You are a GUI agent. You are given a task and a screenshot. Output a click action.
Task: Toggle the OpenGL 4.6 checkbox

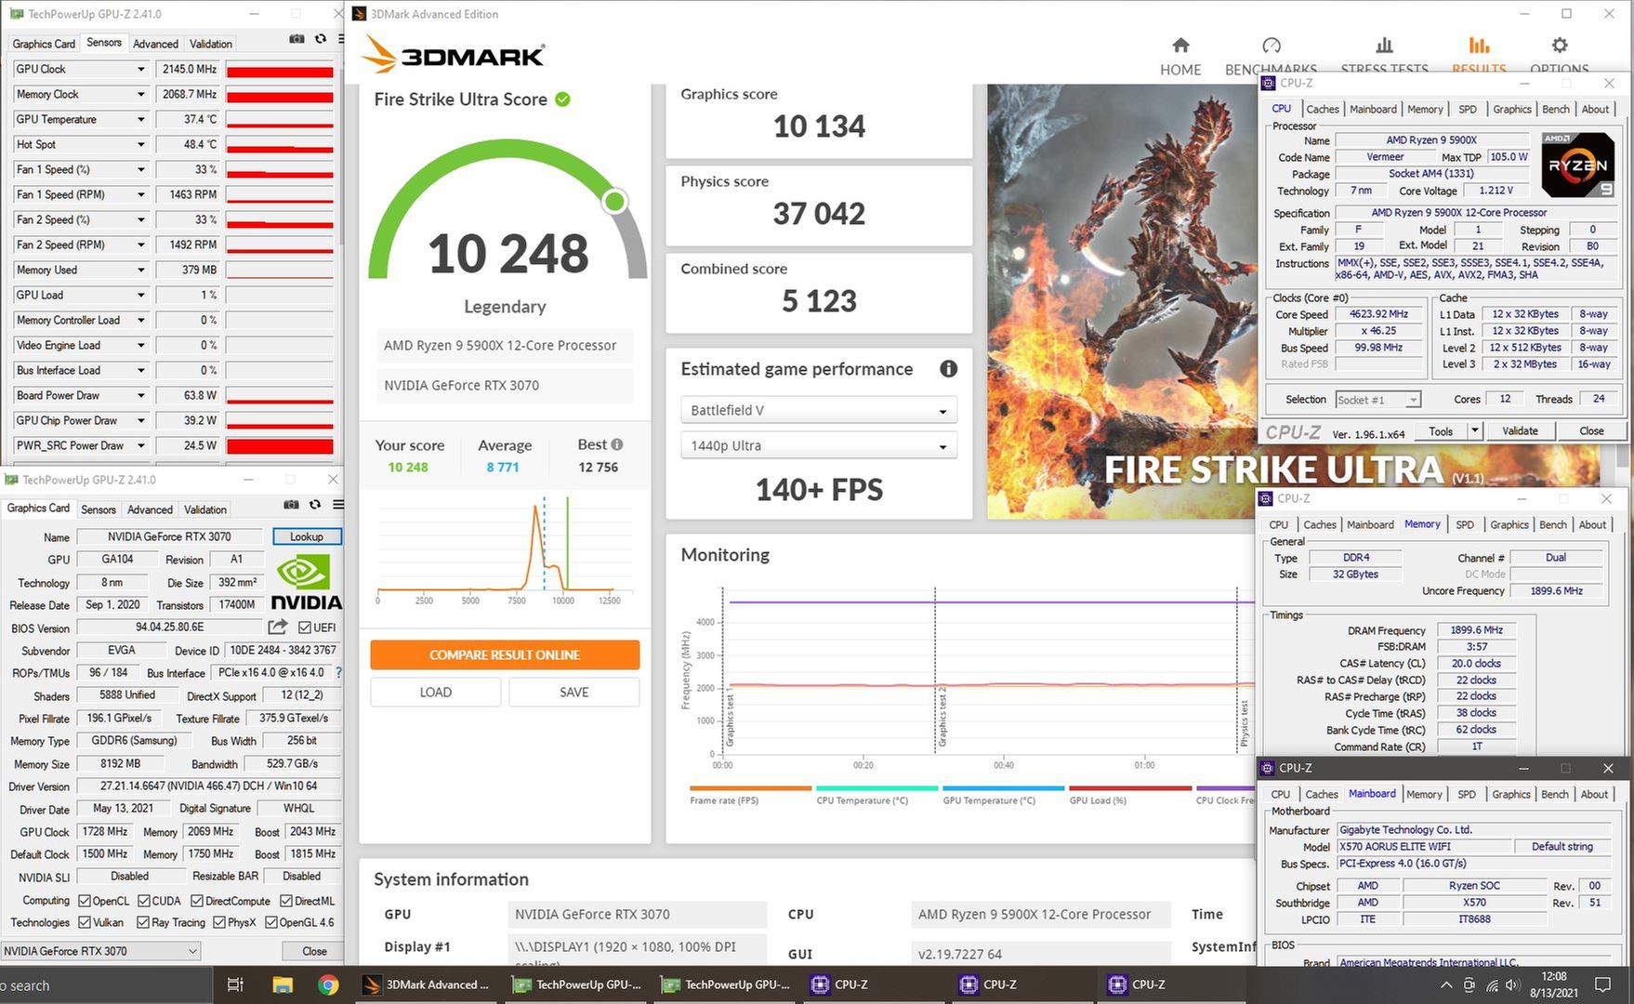click(271, 922)
